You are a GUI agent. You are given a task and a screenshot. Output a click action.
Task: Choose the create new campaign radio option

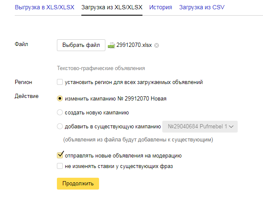pyautogui.click(x=60, y=112)
